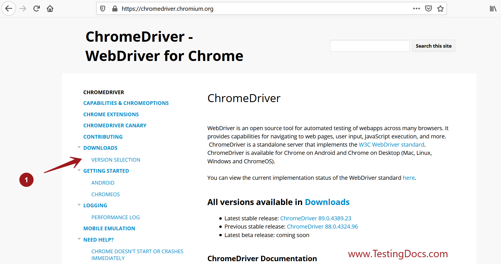
Task: Collapse the DOWNLOADS section
Action: (79, 147)
